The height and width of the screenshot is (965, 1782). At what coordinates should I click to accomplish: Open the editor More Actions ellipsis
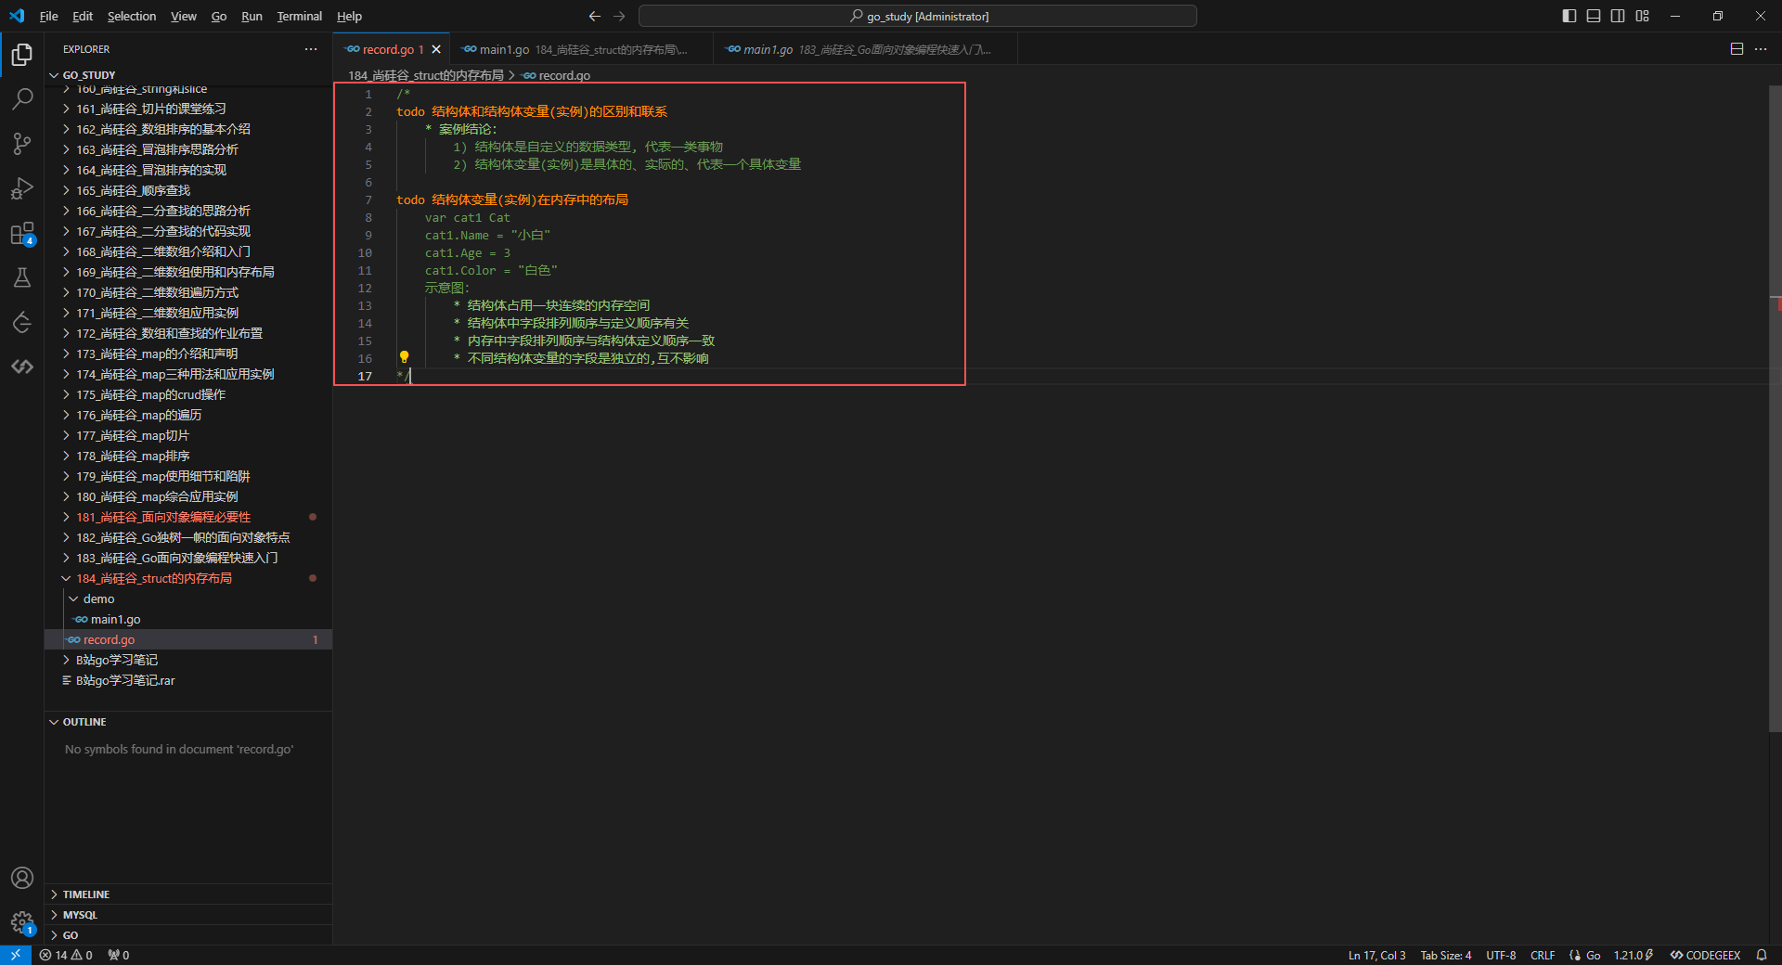(1761, 49)
